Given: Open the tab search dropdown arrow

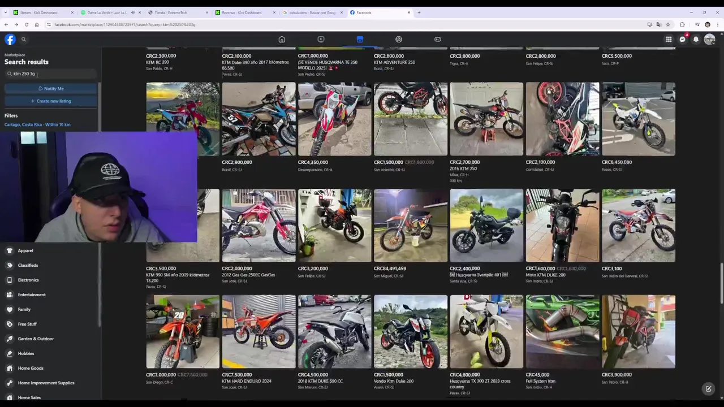Looking at the screenshot, I should point(6,12).
